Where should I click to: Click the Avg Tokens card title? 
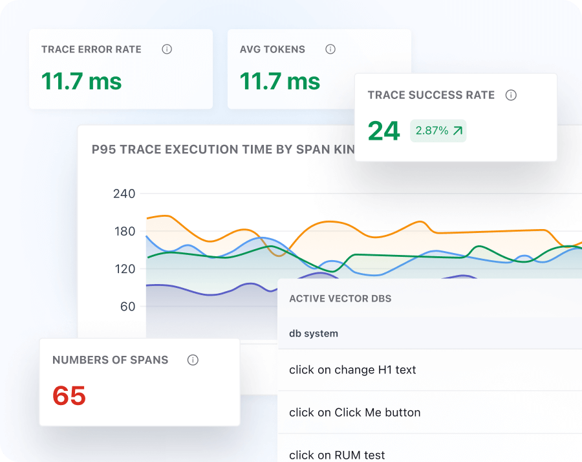(272, 49)
